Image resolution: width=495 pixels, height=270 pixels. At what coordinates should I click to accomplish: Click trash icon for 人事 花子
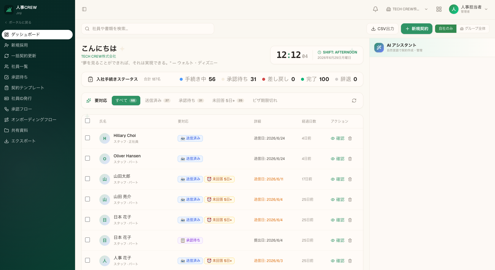pyautogui.click(x=350, y=261)
